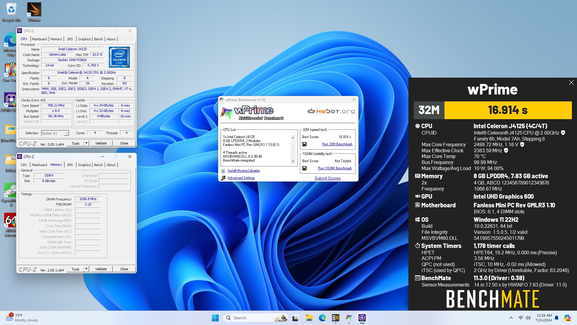Open Socket #1 selection dropdown in CPU-Z
Screen dimensions: 577x325
(x=55, y=133)
